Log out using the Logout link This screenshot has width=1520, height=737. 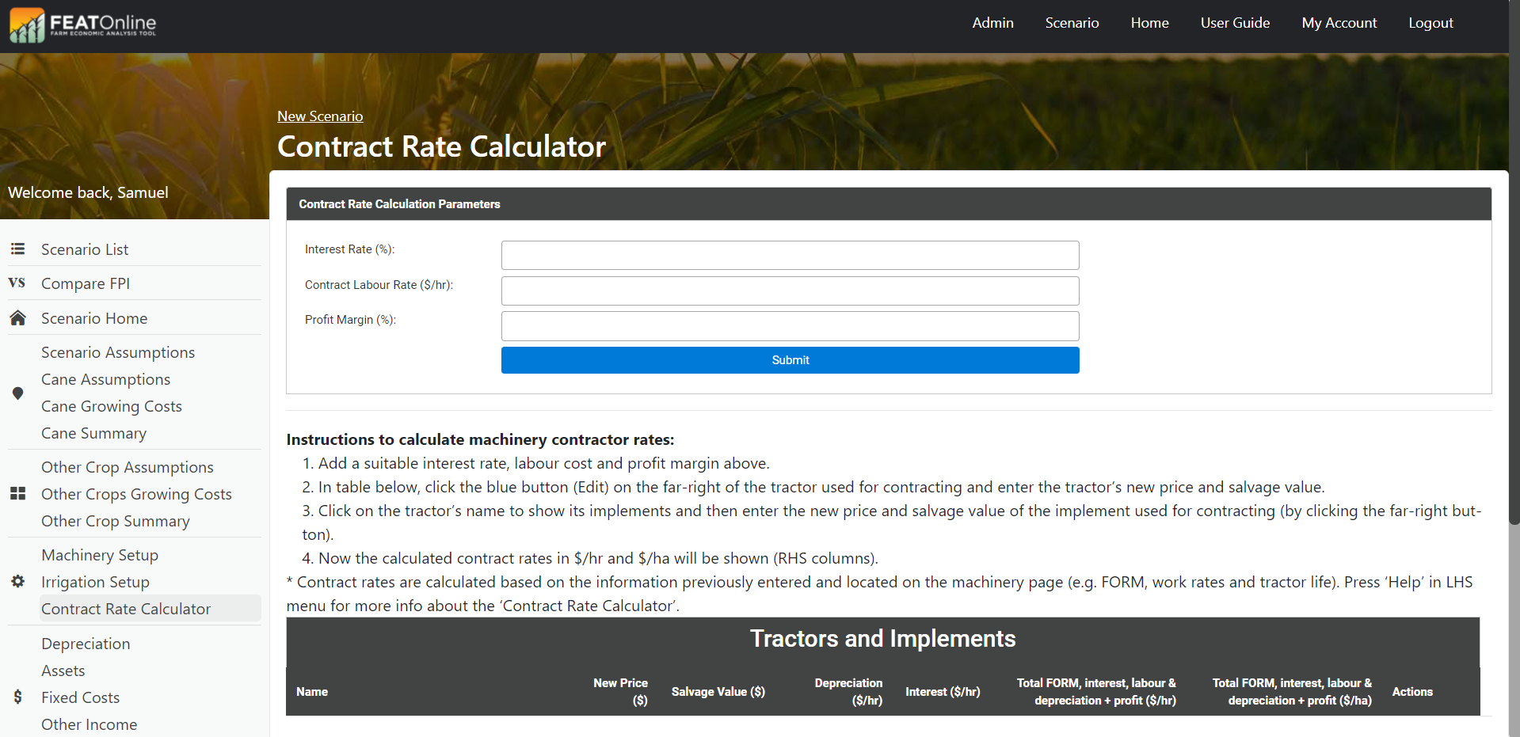coord(1430,23)
